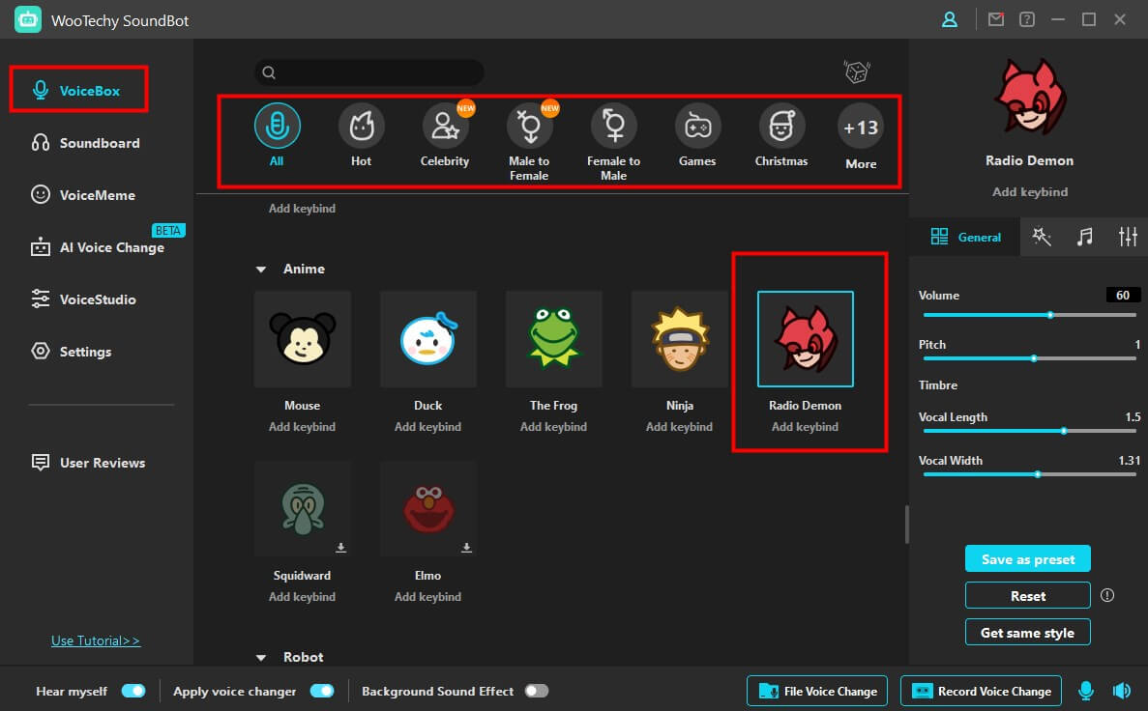Disable Apply voice changer switch
Image resolution: width=1148 pixels, height=711 pixels.
(322, 691)
